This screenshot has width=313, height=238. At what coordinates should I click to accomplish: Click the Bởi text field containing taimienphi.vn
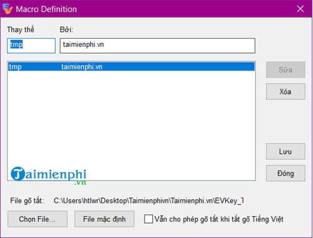[x=158, y=46]
